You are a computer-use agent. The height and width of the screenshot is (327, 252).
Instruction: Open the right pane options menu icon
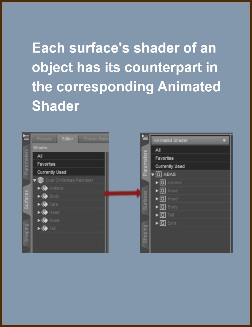[145, 137]
